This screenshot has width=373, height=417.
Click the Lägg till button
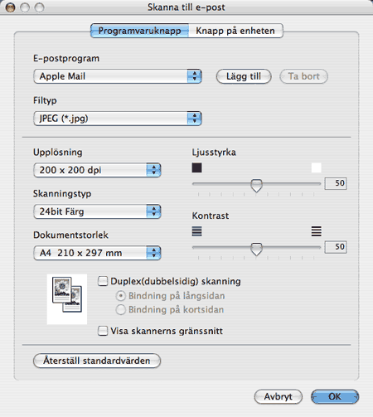244,76
